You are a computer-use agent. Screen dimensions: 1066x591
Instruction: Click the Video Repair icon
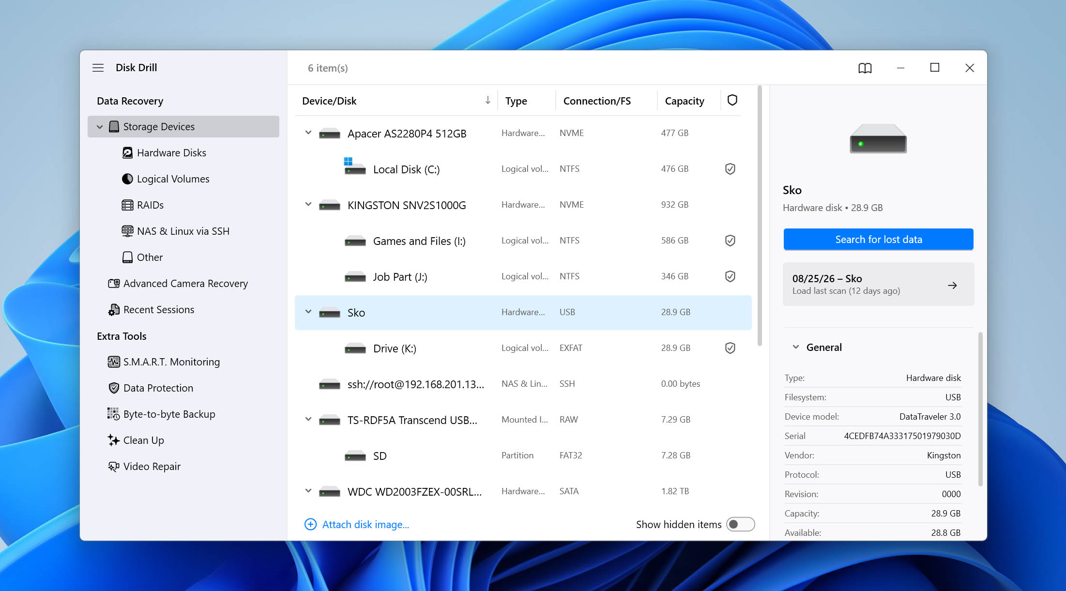[114, 466]
